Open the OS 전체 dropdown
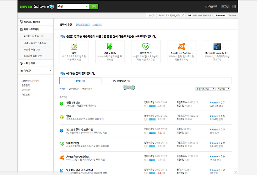The height and width of the screenshot is (175, 257). (x=223, y=89)
